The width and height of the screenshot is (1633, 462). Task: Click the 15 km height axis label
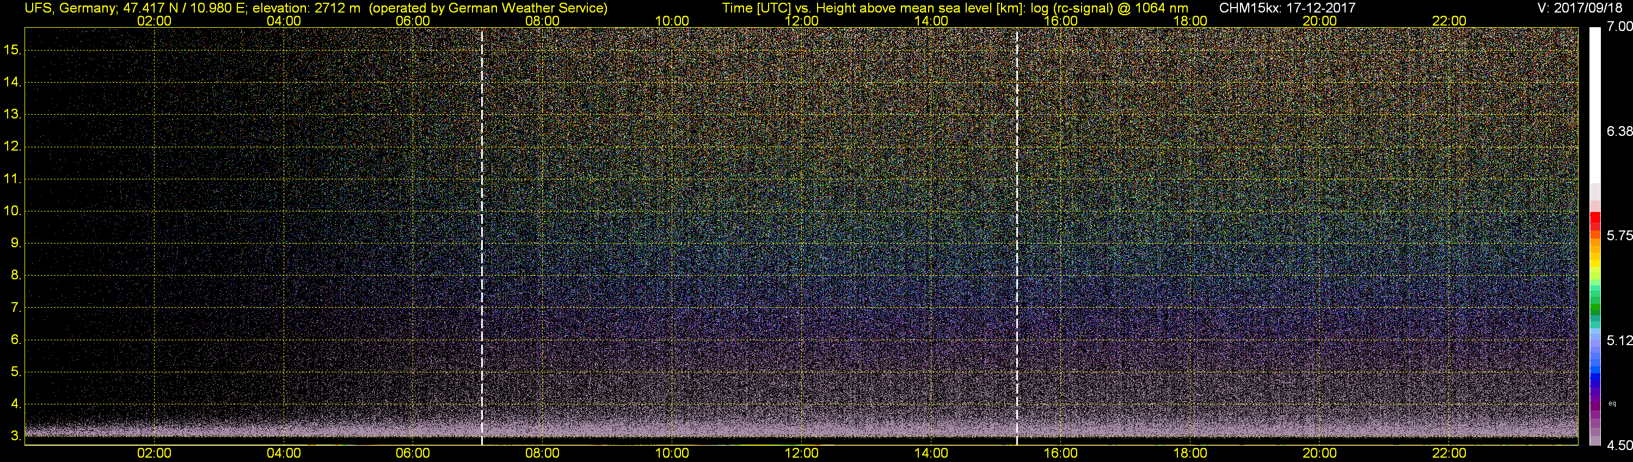[x=12, y=50]
